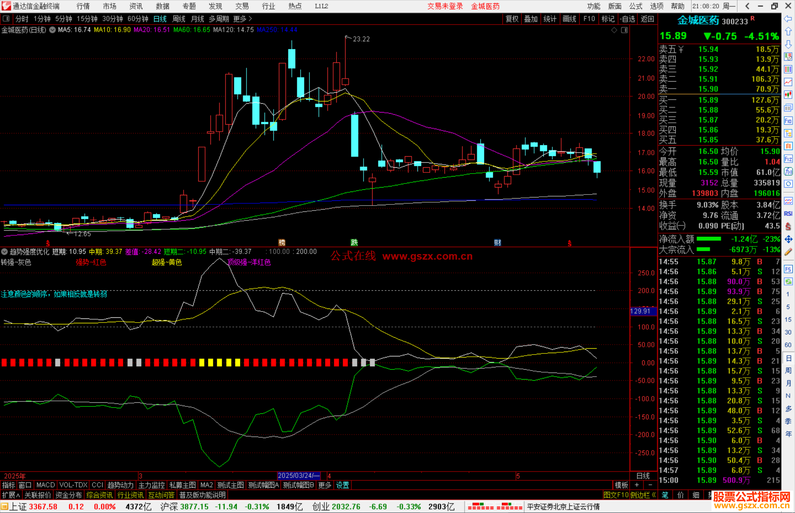This screenshot has height=513, width=795.
Task: Switch to 30分钟 period
Action: 112,19
